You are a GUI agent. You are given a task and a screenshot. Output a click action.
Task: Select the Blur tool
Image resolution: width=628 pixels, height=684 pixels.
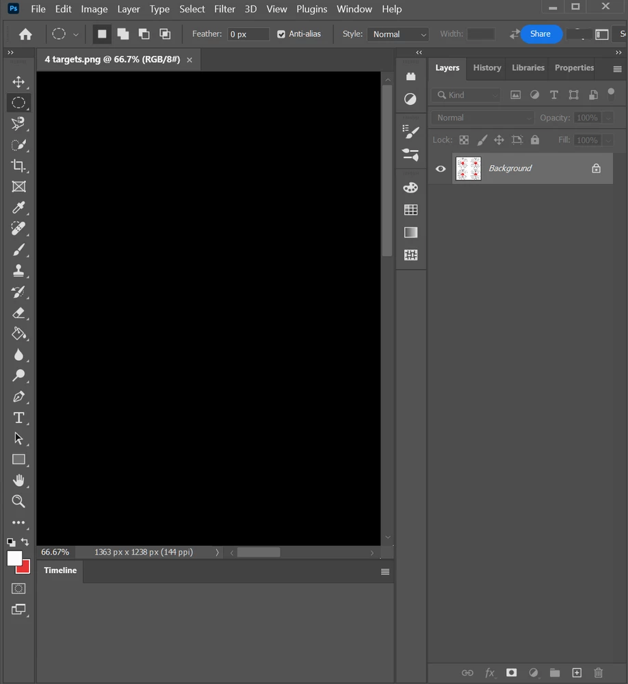pos(18,355)
